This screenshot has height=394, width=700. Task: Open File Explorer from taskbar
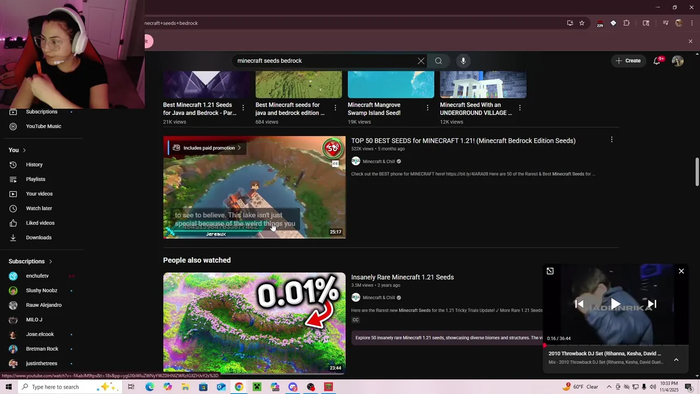click(185, 387)
